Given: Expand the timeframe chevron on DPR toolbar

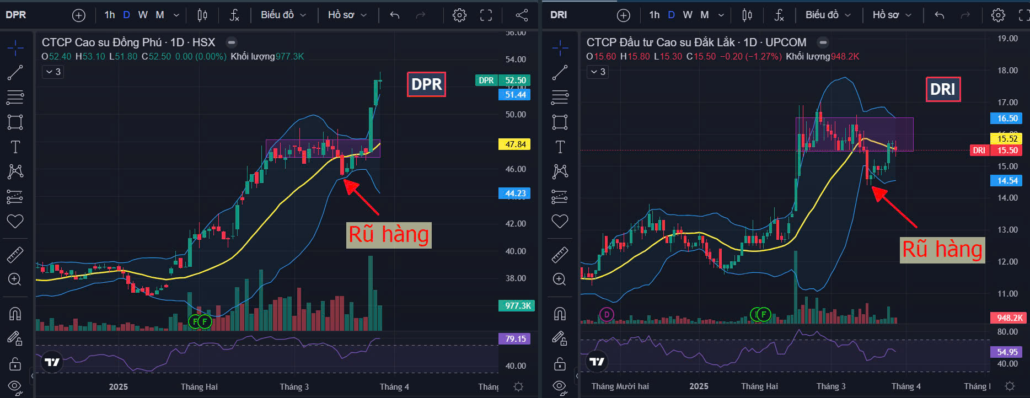Looking at the screenshot, I should [x=176, y=15].
